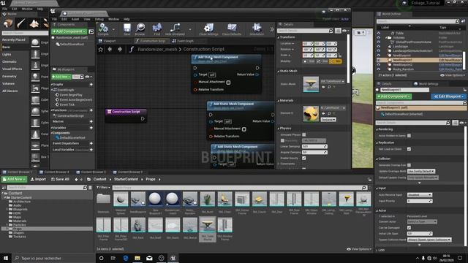468x263 pixels.
Task: Click the Static Mesh table thumbnail
Action: point(311,84)
